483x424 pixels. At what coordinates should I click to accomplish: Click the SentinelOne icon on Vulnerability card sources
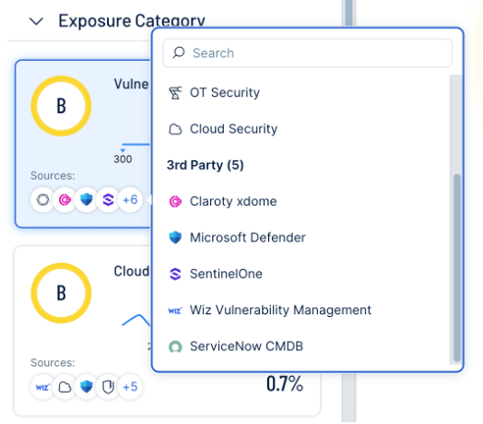tap(108, 200)
